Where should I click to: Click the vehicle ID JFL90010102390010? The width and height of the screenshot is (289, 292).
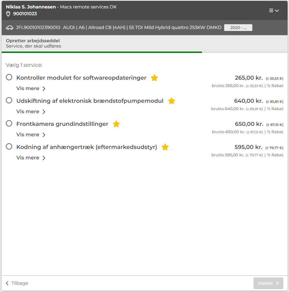[x=38, y=28]
